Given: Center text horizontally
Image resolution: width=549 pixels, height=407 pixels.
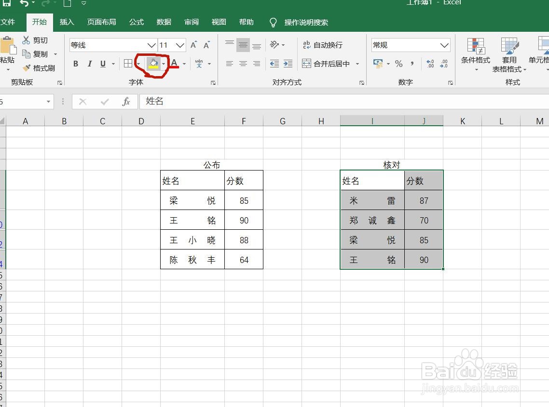Looking at the screenshot, I should click(x=243, y=63).
